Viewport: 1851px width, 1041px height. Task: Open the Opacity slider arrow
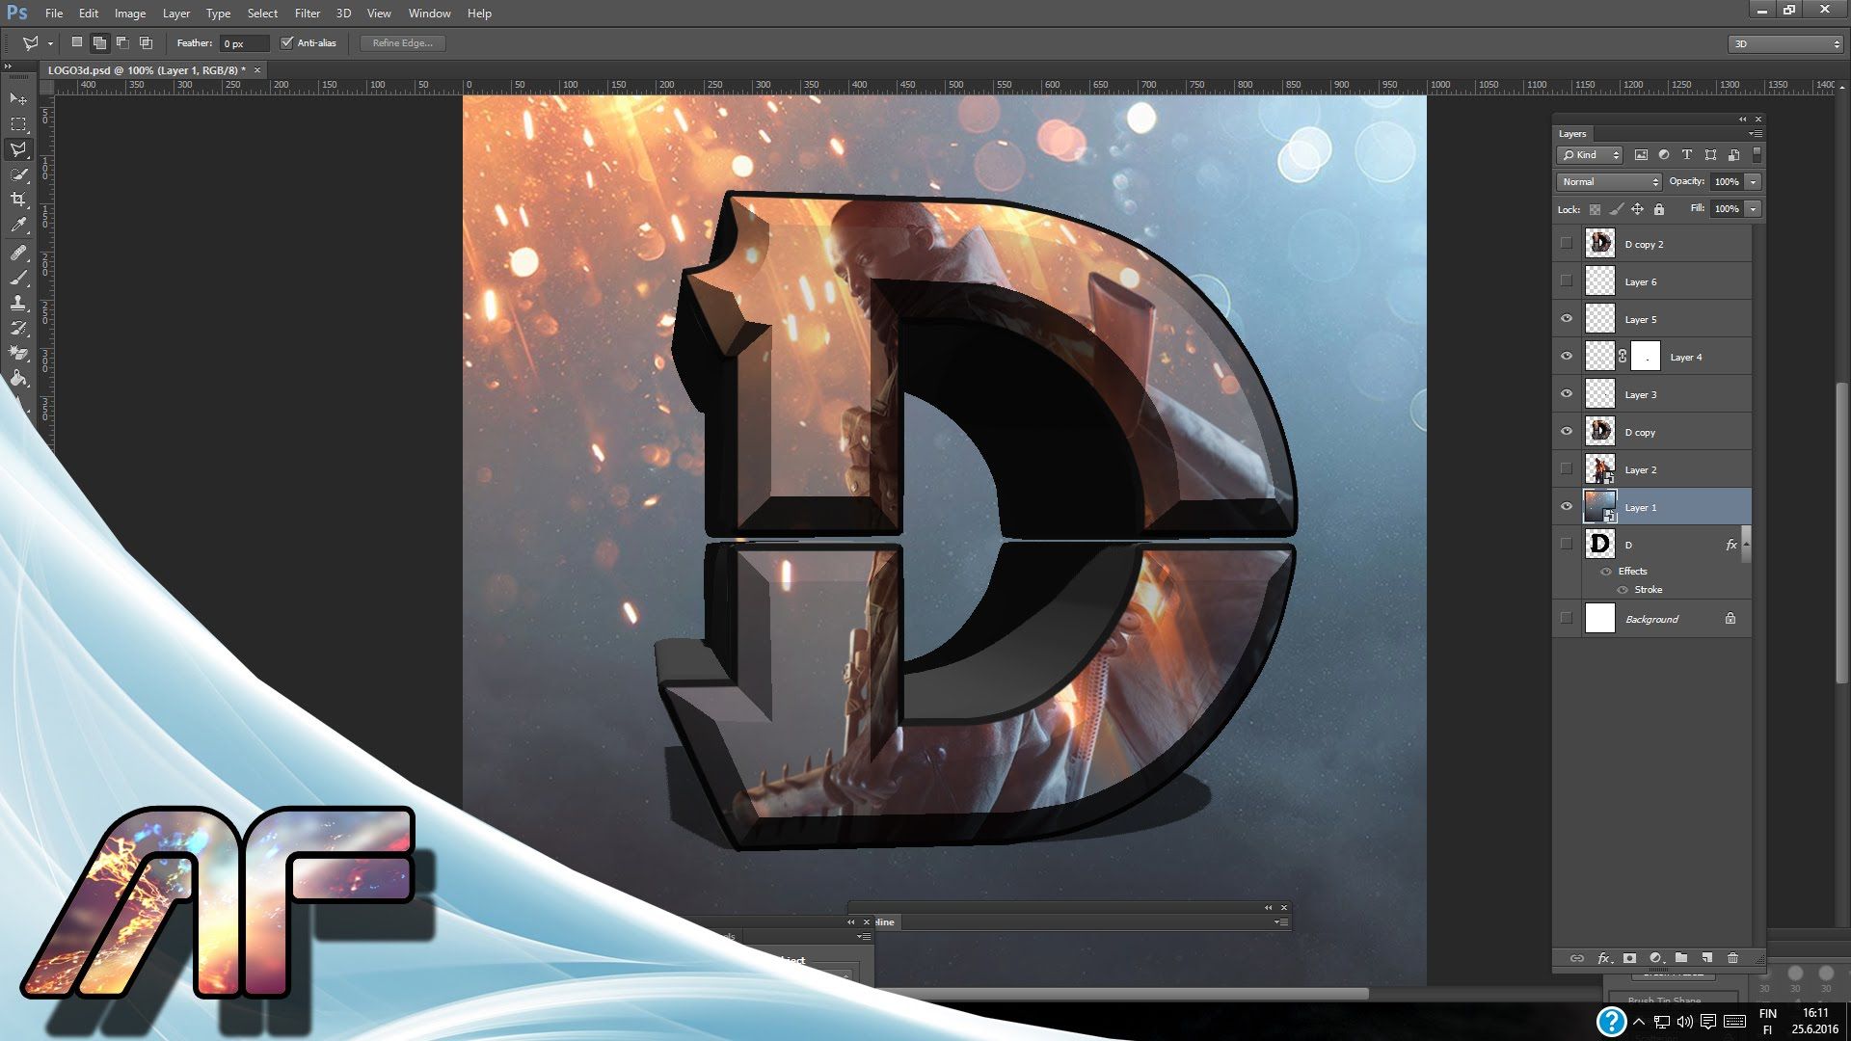1754,181
